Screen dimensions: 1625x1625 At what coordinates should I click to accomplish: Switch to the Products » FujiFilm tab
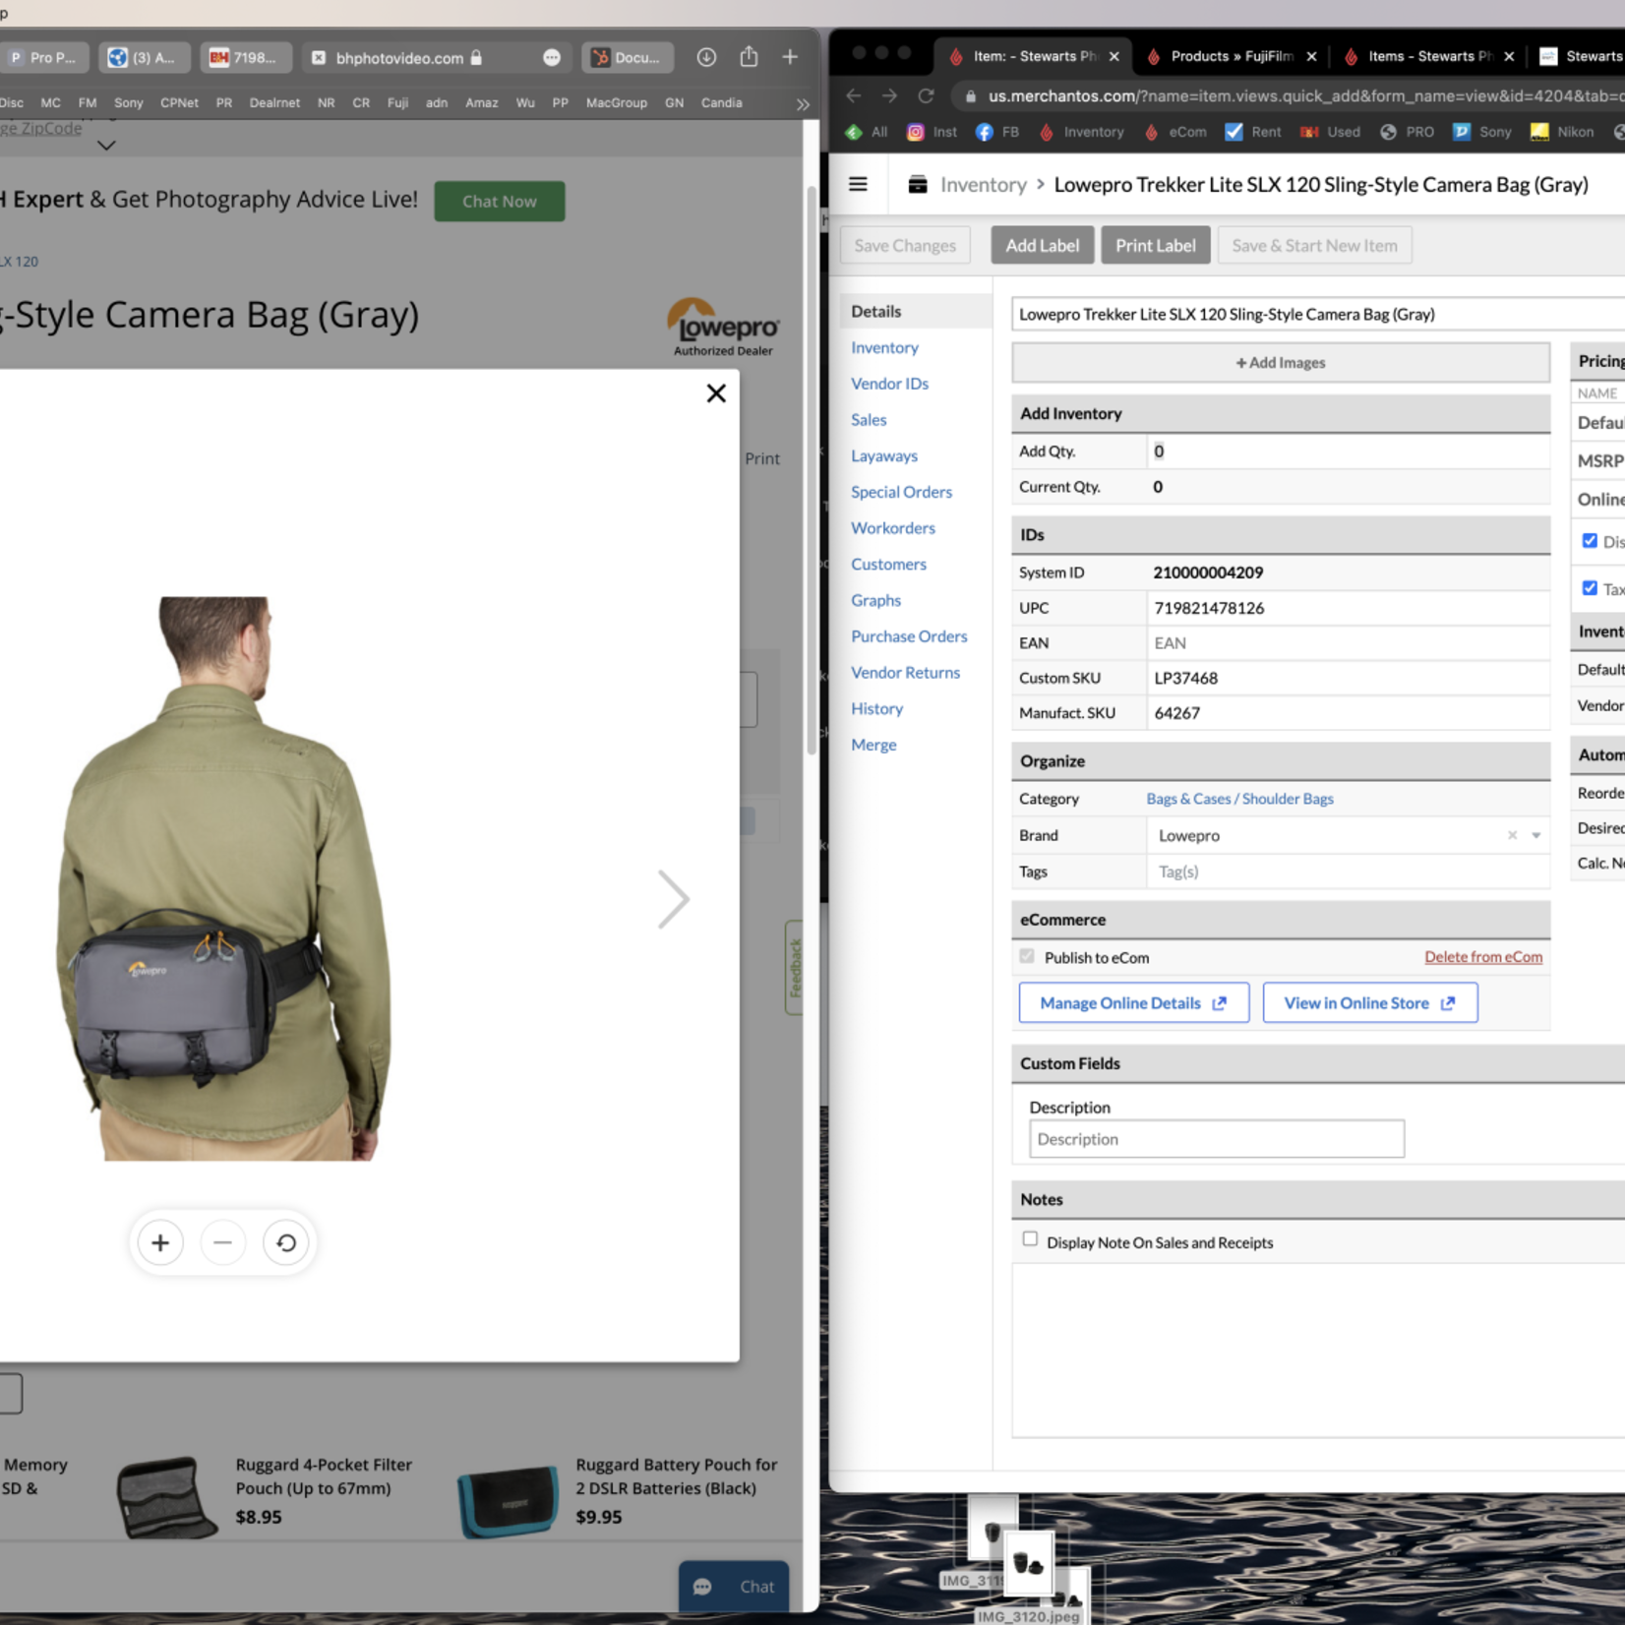[x=1231, y=57]
